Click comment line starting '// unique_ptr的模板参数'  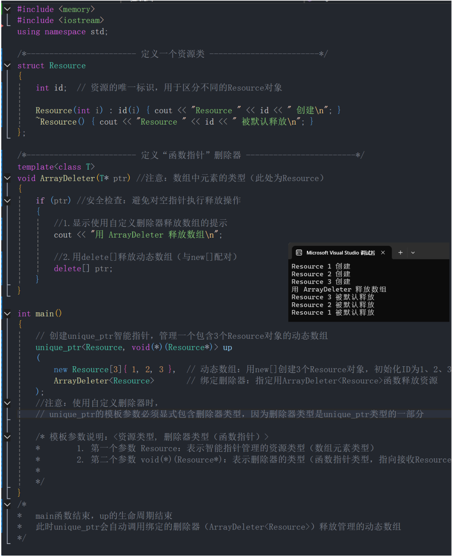pos(230,414)
